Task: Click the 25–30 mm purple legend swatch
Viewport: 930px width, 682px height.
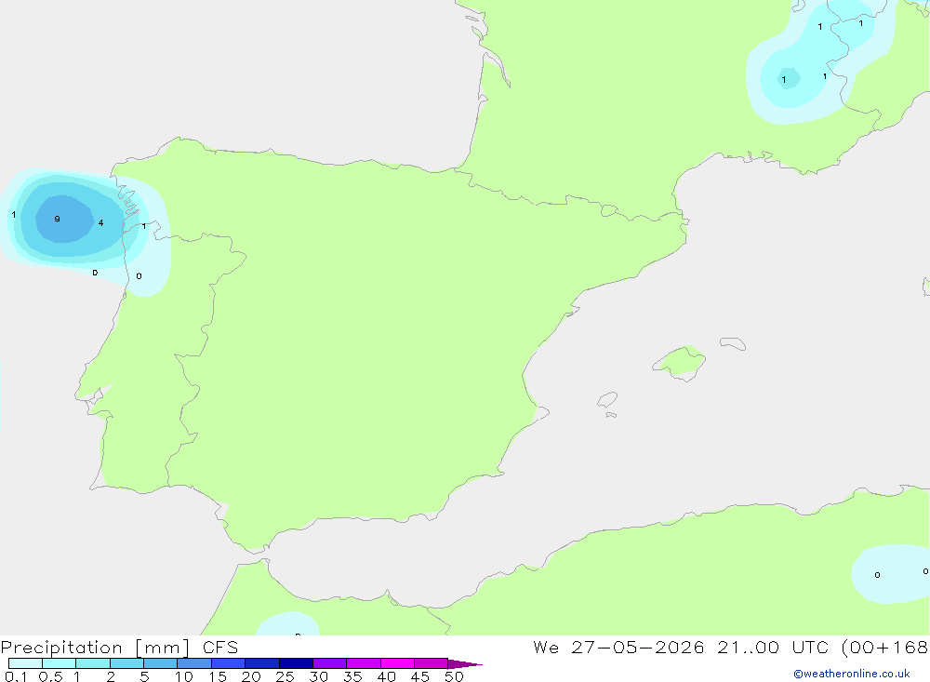Action: click(296, 663)
